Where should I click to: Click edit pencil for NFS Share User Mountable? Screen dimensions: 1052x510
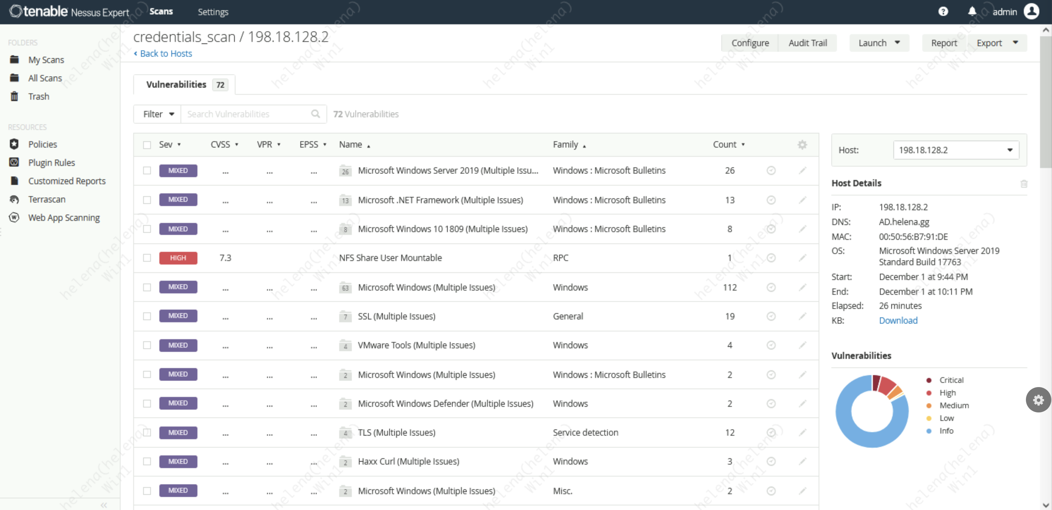pyautogui.click(x=802, y=258)
